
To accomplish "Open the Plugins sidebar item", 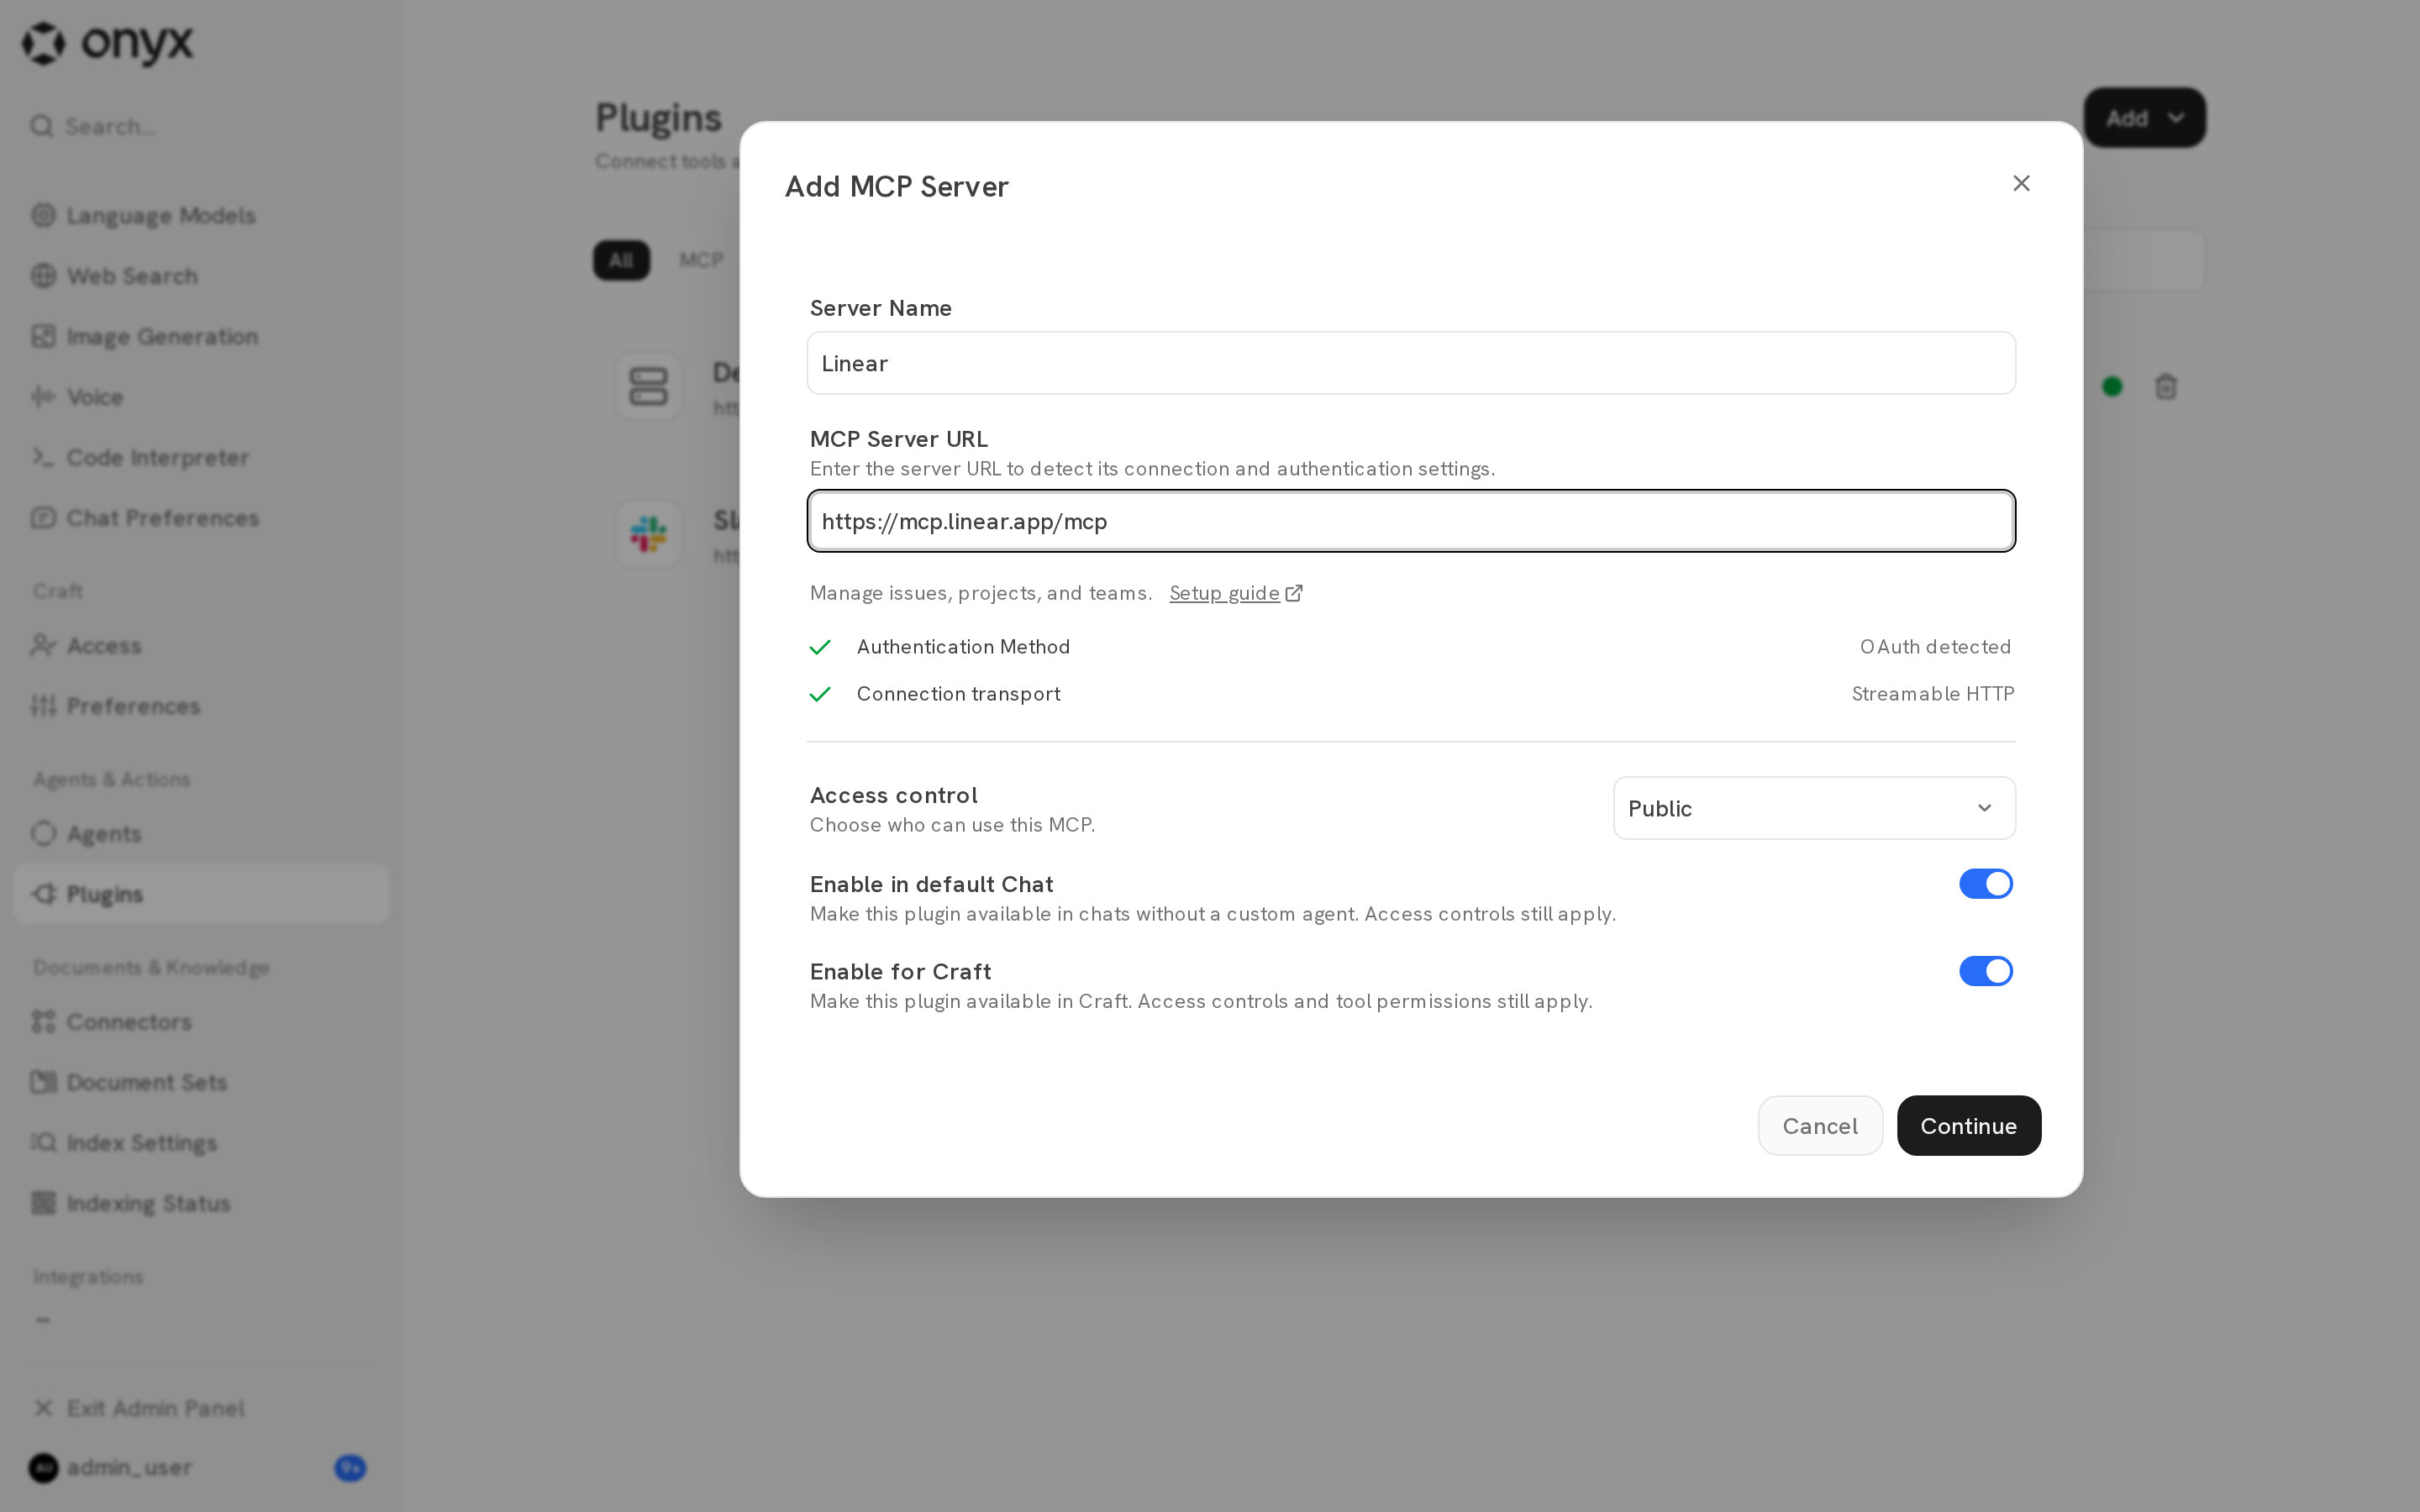I will (200, 894).
